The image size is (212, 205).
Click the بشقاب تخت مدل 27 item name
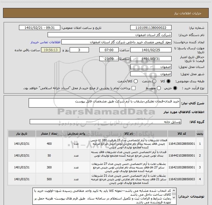pyautogui.click(x=129, y=167)
